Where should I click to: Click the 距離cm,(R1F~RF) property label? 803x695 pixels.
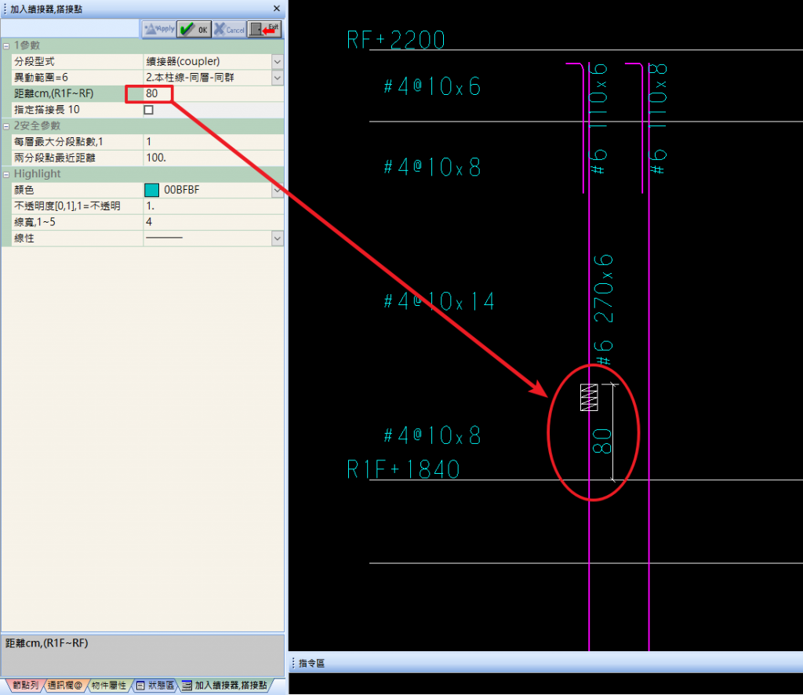pyautogui.click(x=54, y=93)
